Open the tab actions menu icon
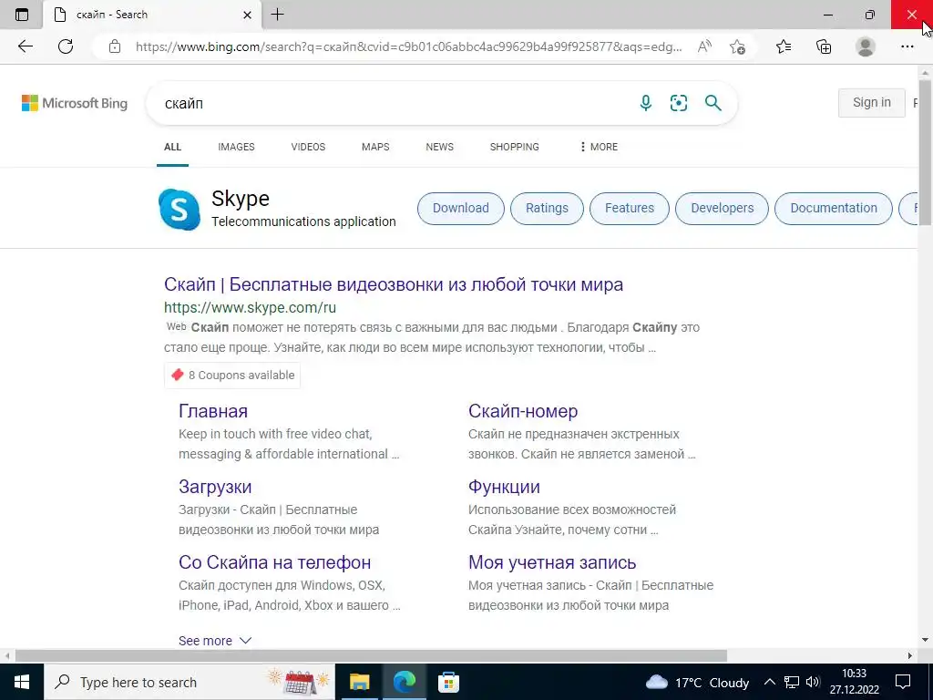 point(22,15)
